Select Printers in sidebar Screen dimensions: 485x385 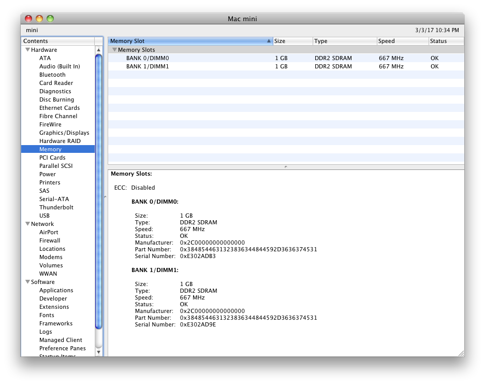point(50,182)
